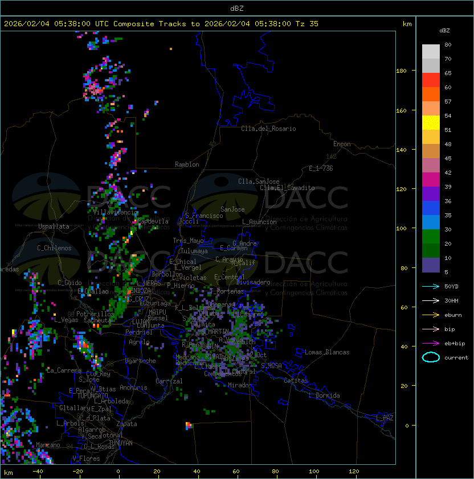The width and height of the screenshot is (474, 479).
Task: Click the 'Tulumaya' place label
Action: point(194,251)
